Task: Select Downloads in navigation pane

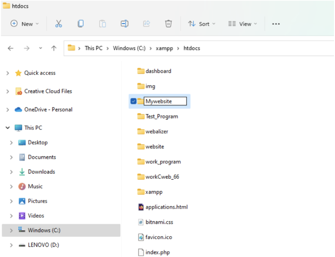Action: [x=41, y=172]
